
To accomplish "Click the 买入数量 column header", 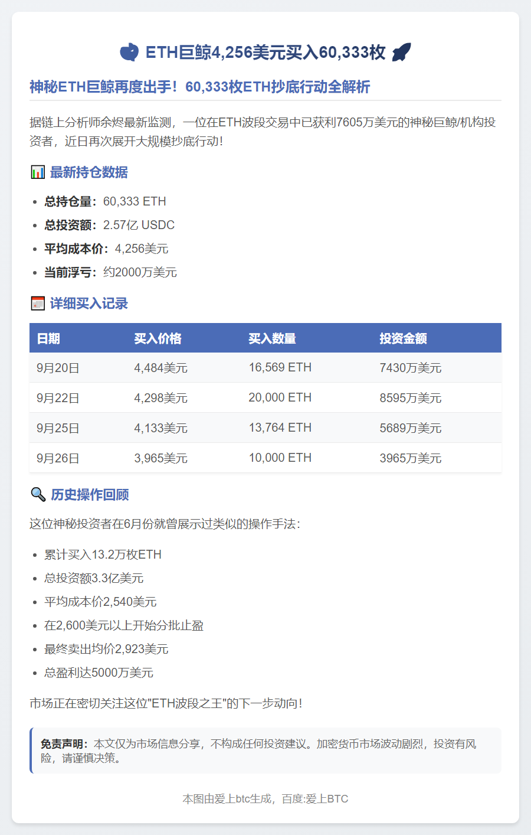I will [272, 338].
